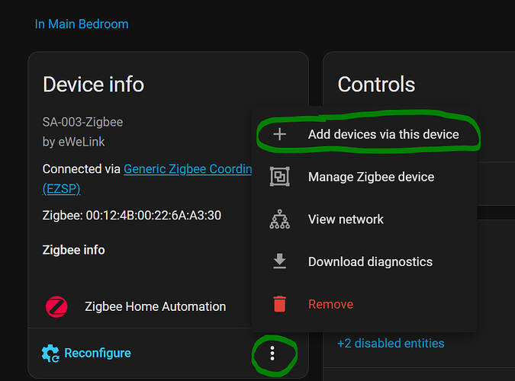This screenshot has height=381, width=515.
Task: Click the "Zigbee Home Automation" integration label
Action: 155,307
